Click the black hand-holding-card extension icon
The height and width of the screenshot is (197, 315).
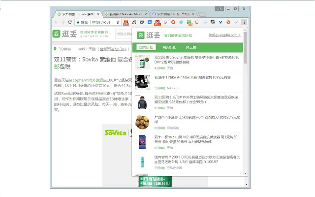[134, 22]
